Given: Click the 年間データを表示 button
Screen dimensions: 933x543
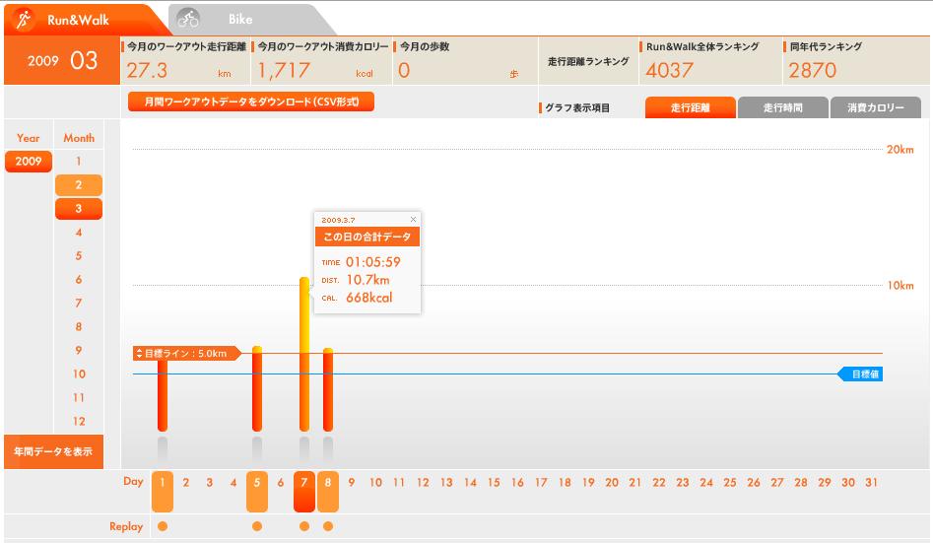Looking at the screenshot, I should [x=53, y=451].
